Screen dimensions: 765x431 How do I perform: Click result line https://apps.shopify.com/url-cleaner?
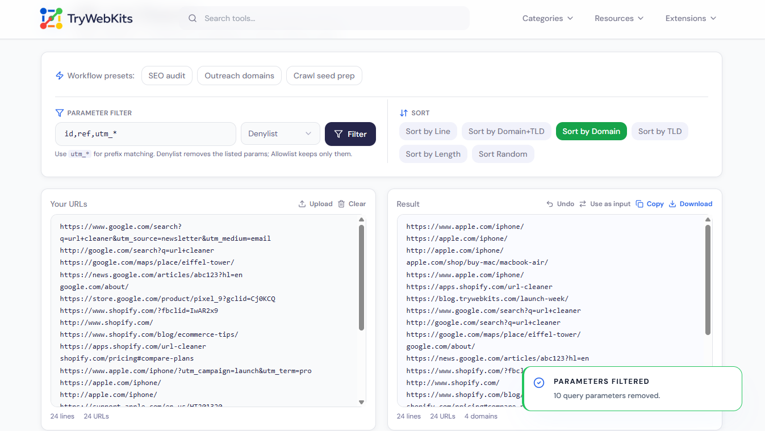tap(479, 286)
